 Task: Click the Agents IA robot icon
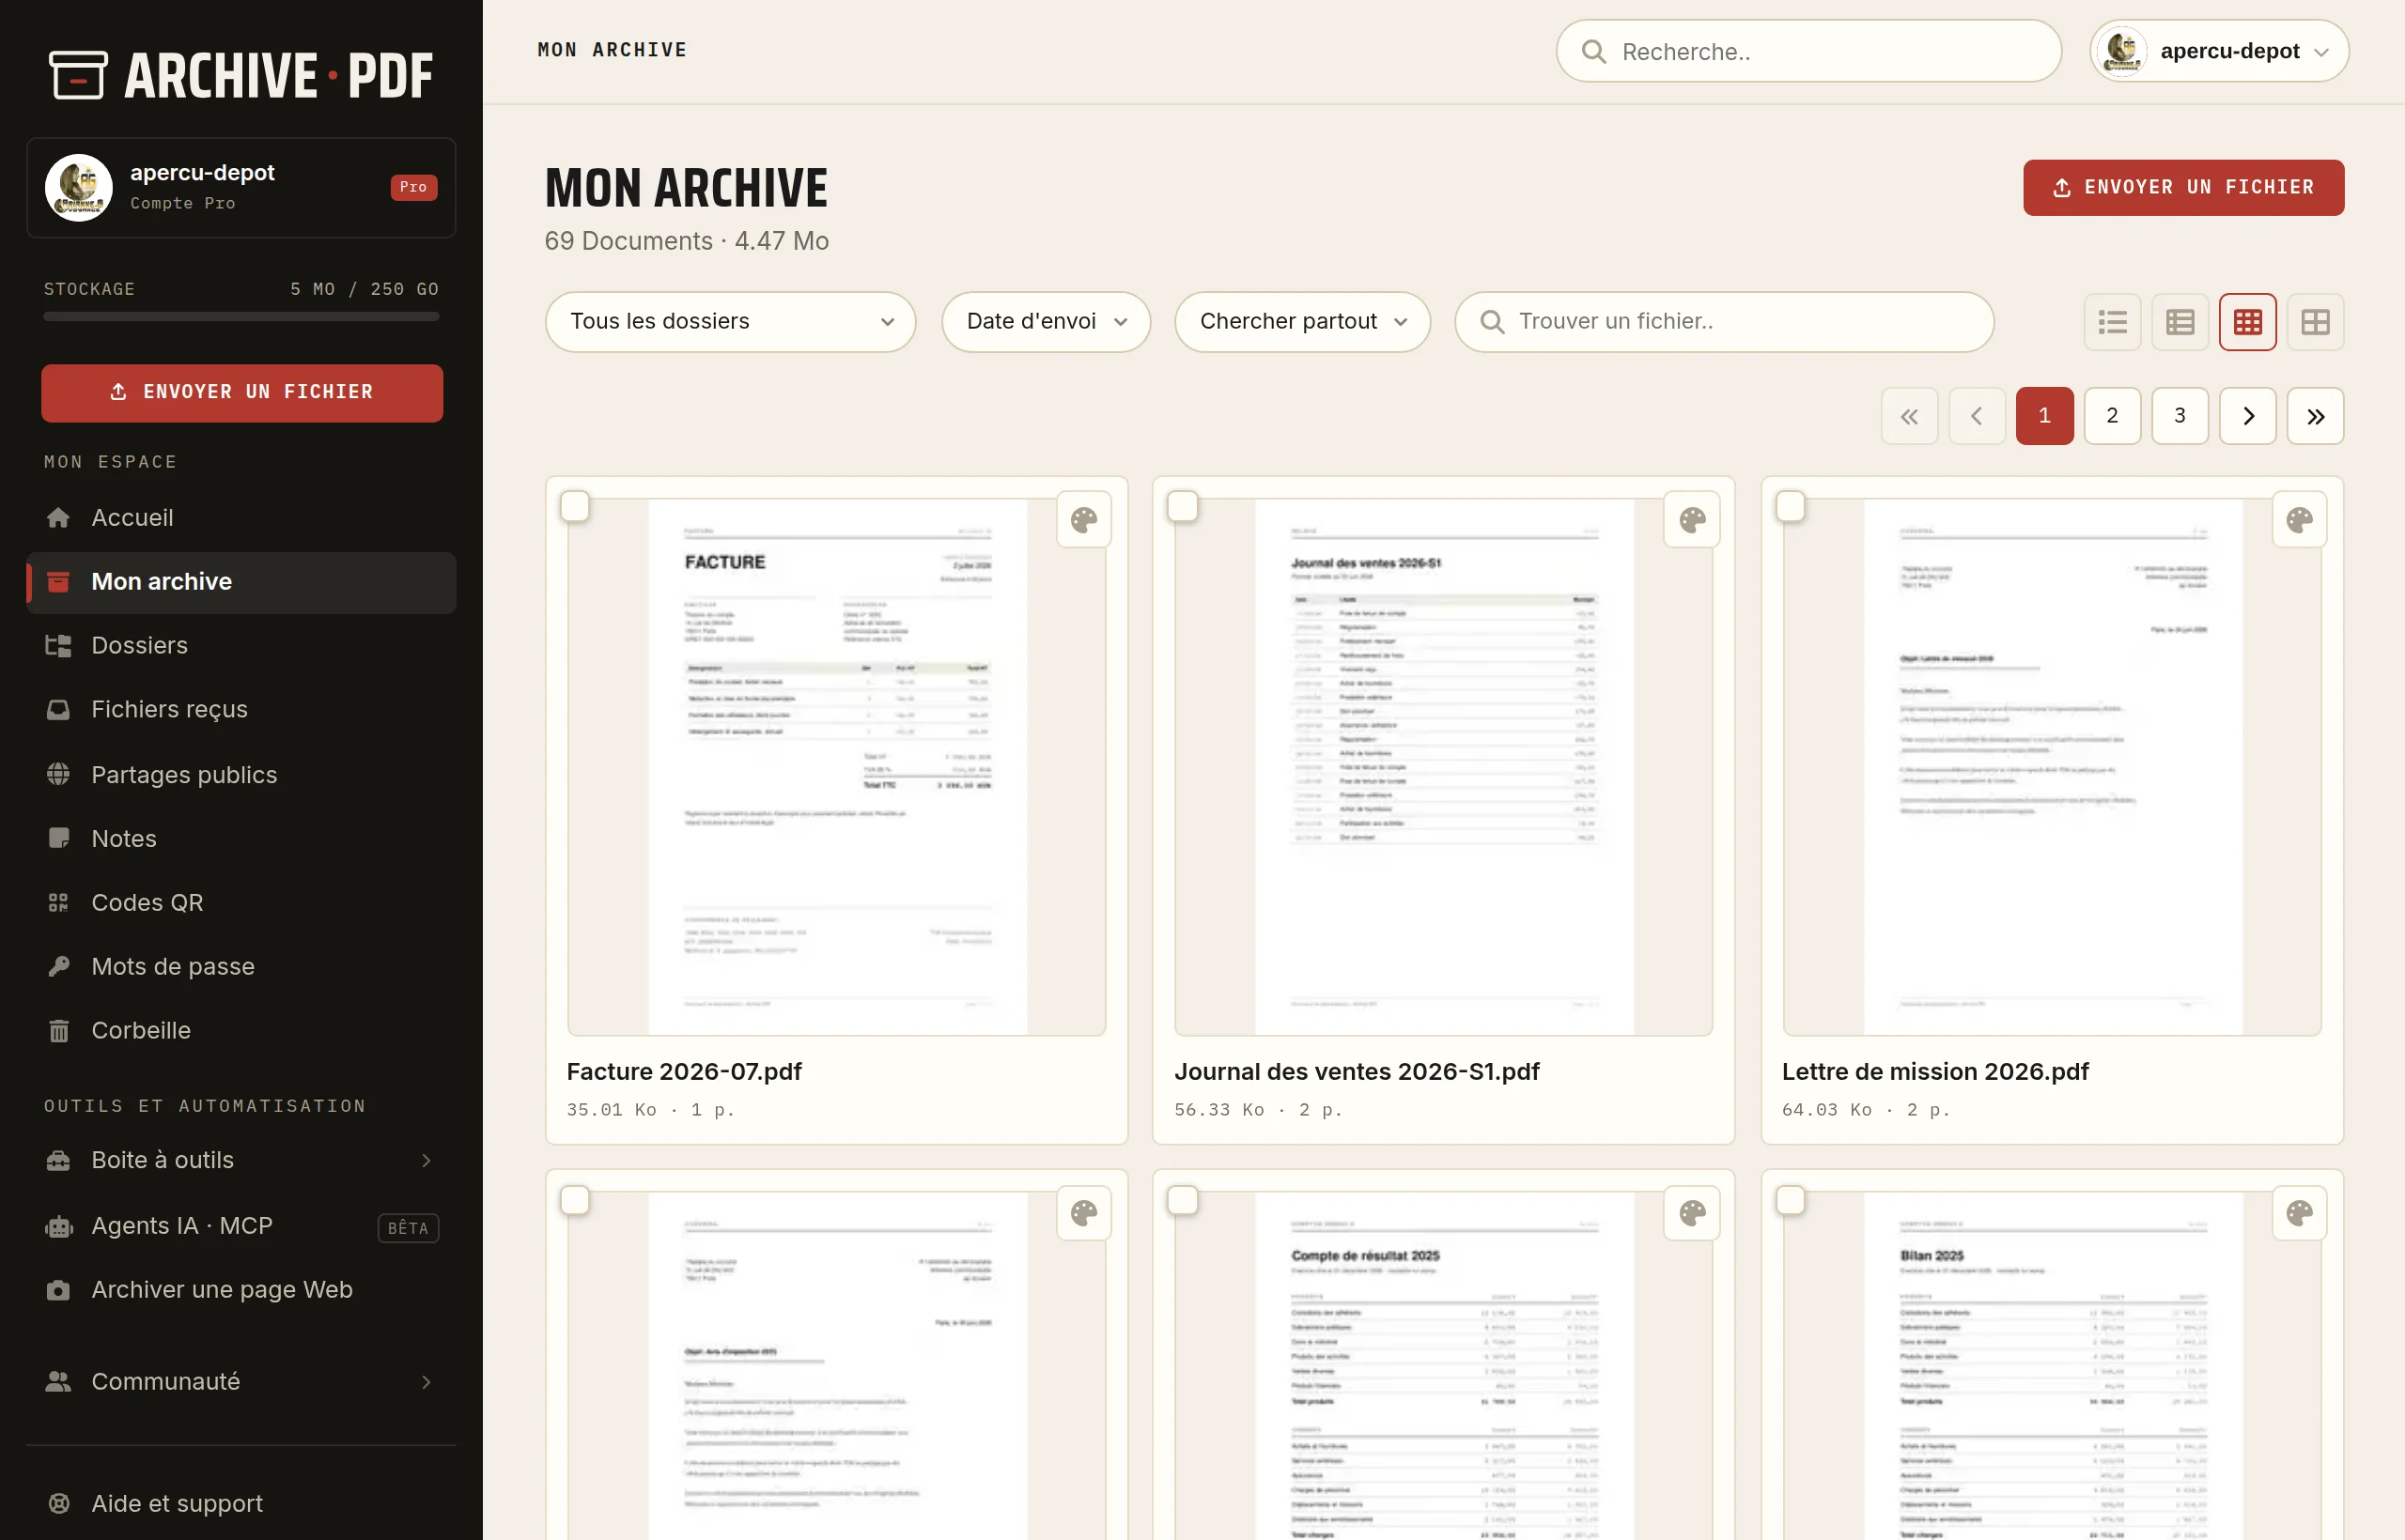click(59, 1226)
